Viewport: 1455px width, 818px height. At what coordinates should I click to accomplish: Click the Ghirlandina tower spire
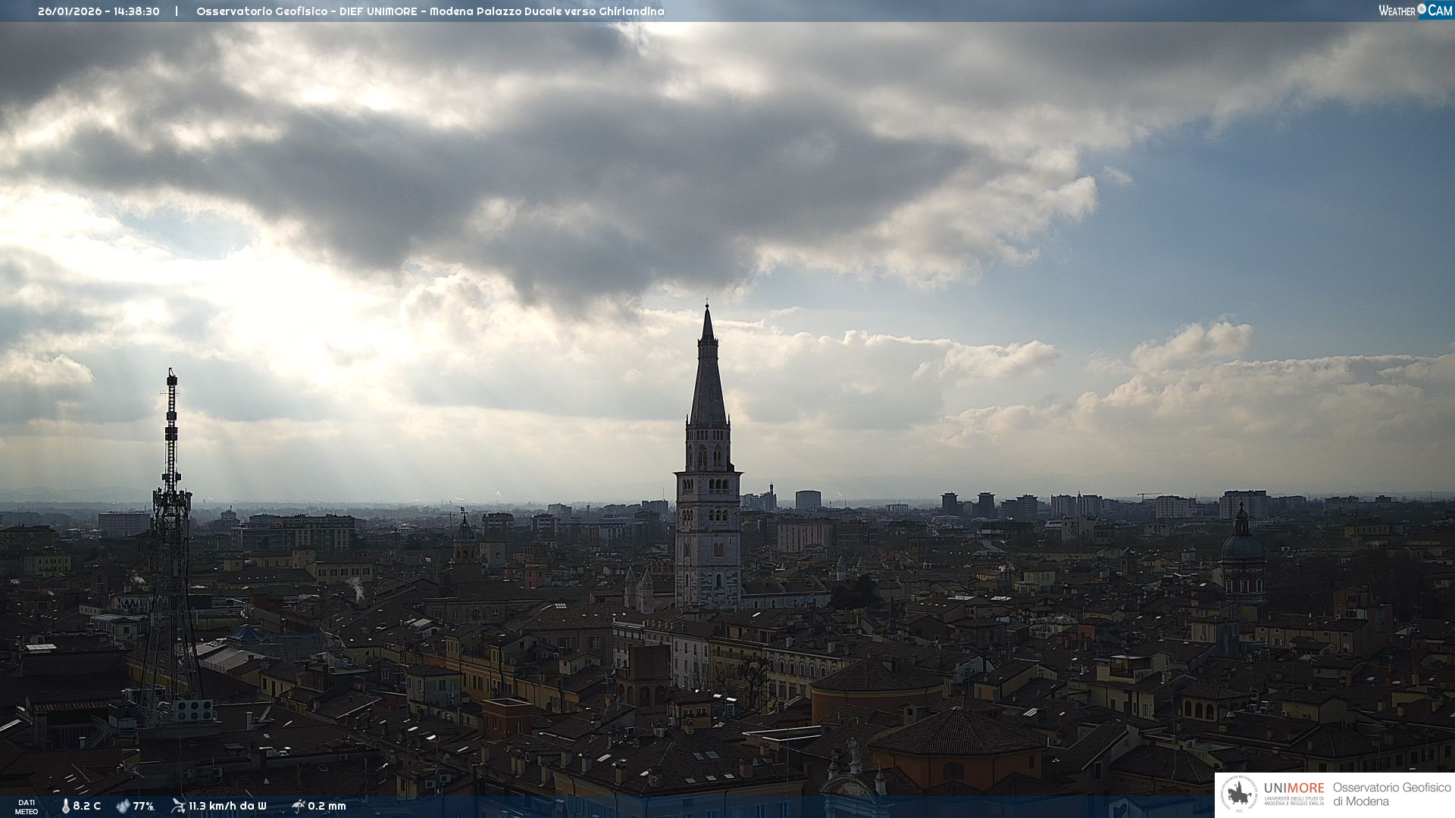coord(708,379)
